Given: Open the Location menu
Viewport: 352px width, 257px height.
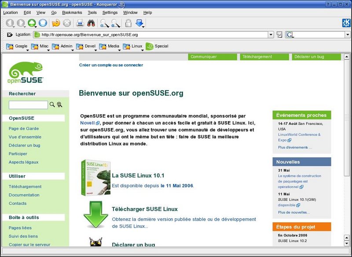Looking at the screenshot, I should point(10,13).
